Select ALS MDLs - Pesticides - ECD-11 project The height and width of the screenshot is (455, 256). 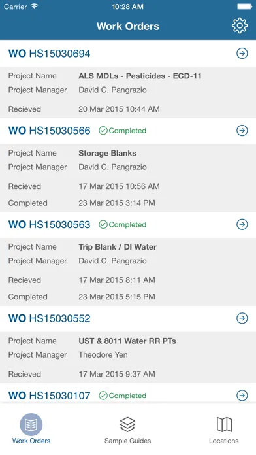click(x=140, y=76)
